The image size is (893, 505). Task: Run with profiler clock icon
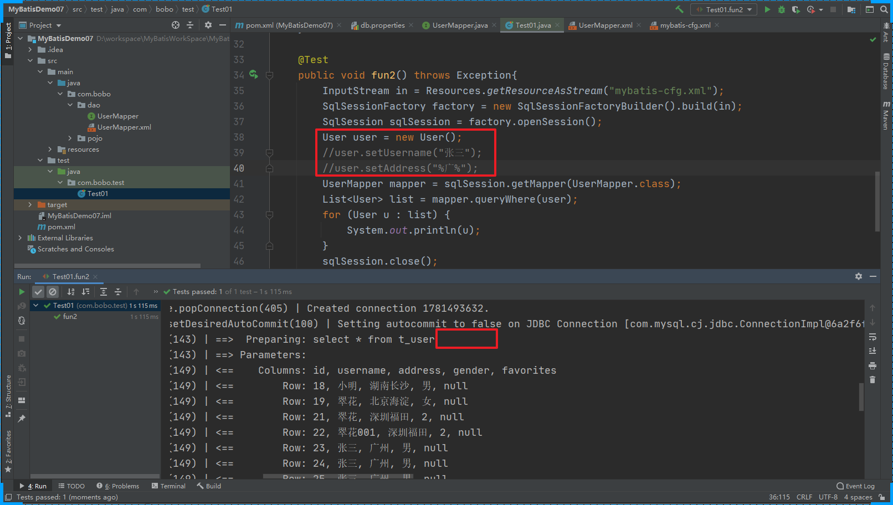[x=811, y=9]
